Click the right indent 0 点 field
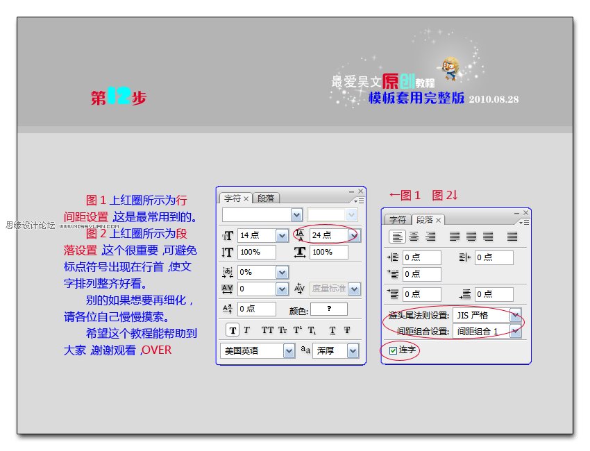The width and height of the screenshot is (590, 451). tap(494, 257)
